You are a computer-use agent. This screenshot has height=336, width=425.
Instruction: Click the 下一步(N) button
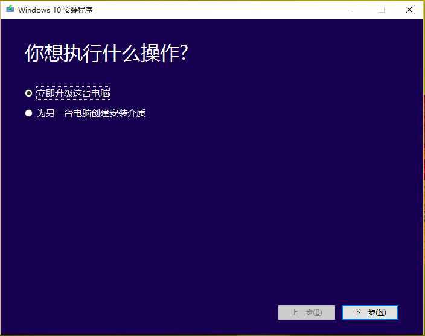point(370,312)
